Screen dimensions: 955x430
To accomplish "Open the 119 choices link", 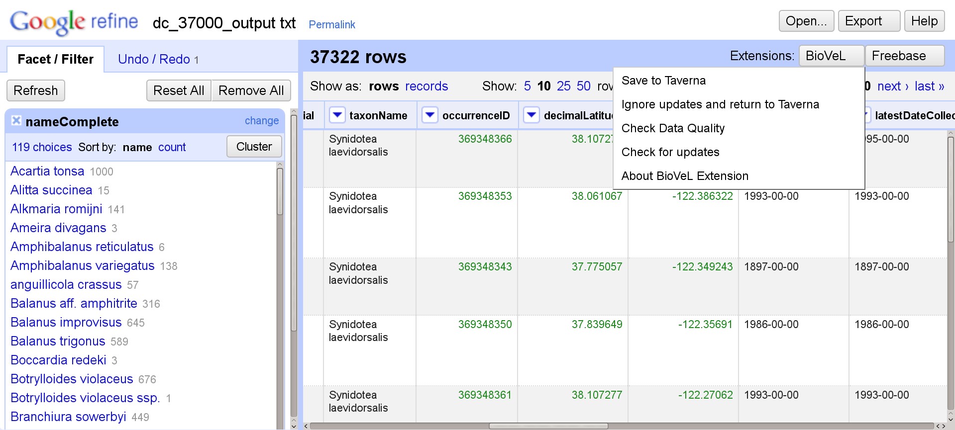I will [x=42, y=147].
